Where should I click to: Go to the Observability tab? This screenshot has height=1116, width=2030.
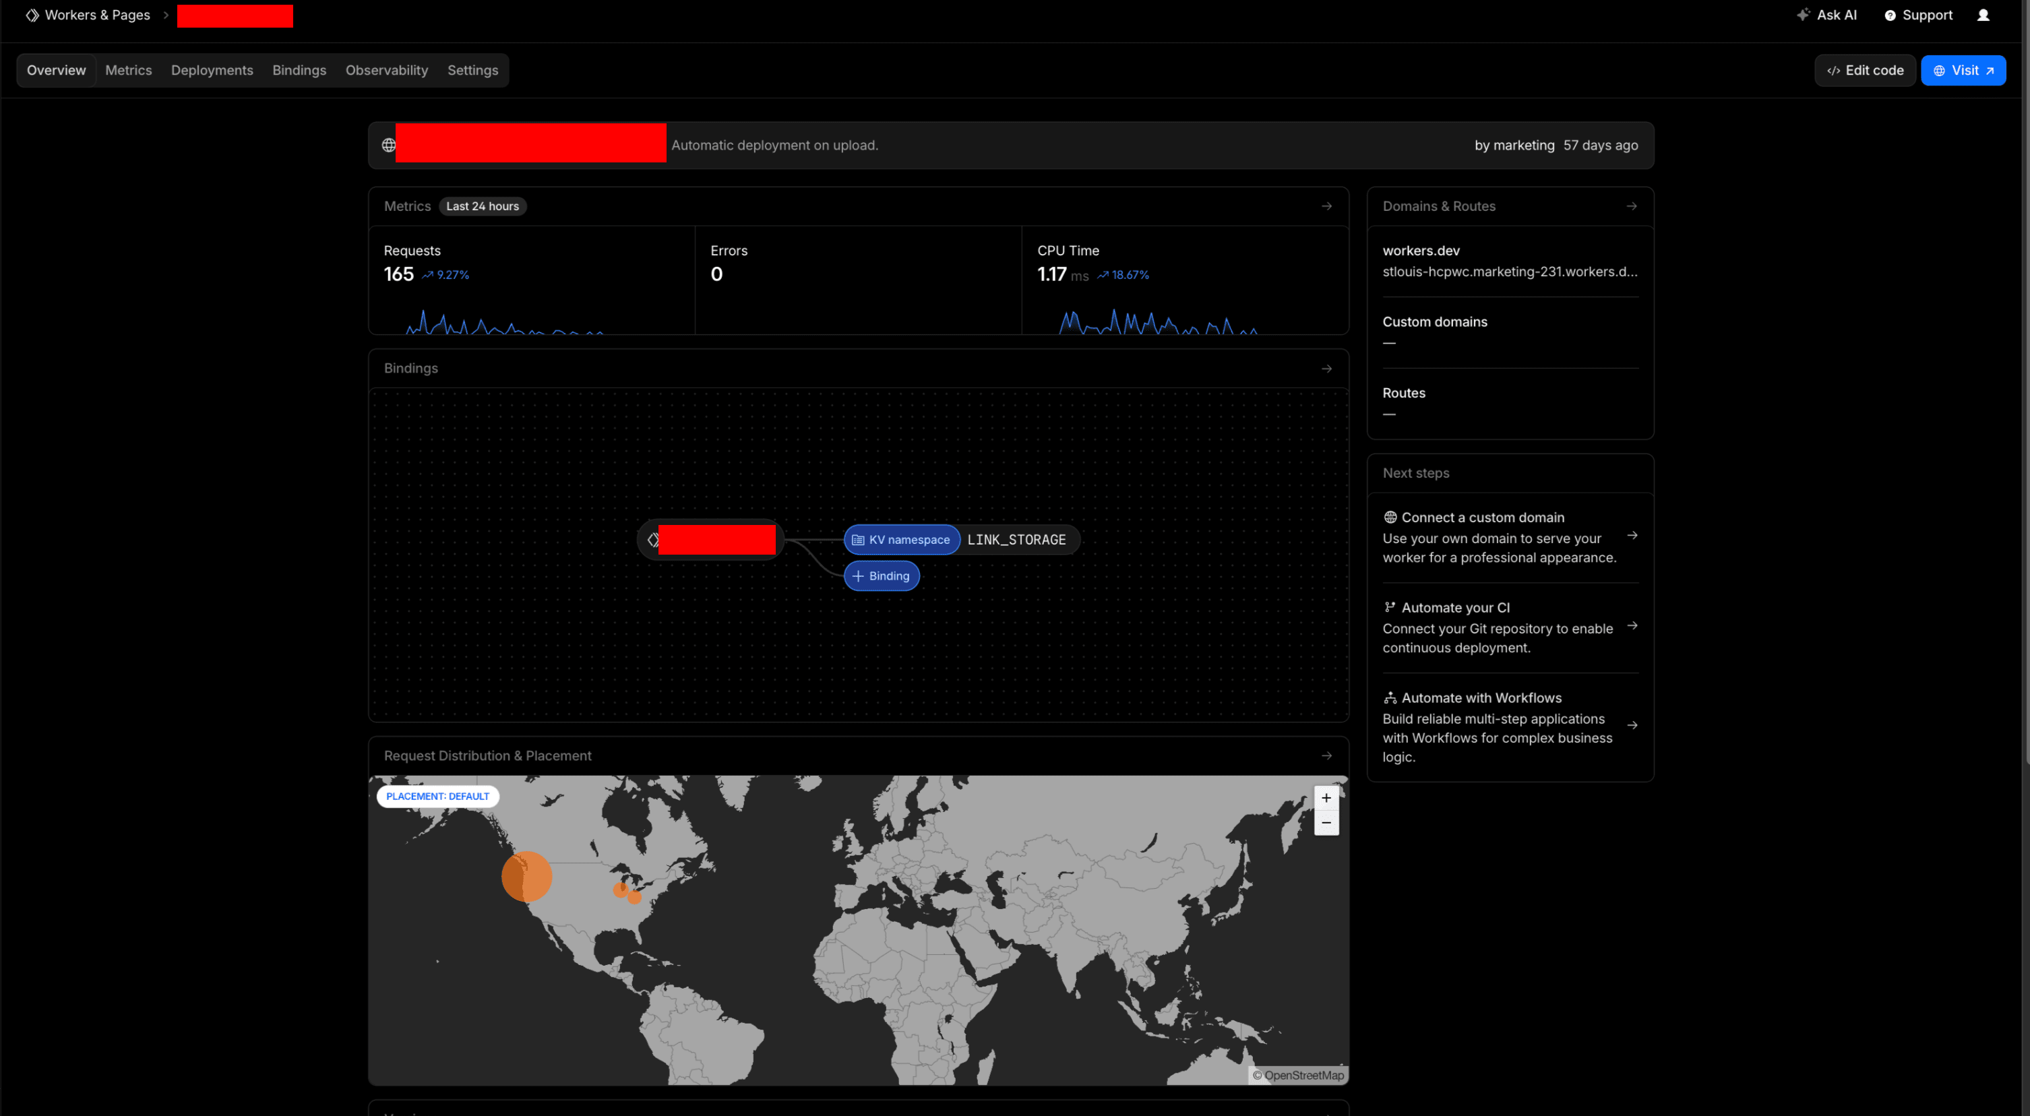(387, 71)
